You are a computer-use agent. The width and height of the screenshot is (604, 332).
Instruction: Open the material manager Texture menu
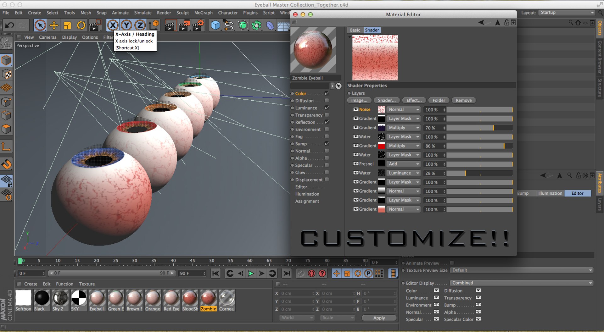87,284
